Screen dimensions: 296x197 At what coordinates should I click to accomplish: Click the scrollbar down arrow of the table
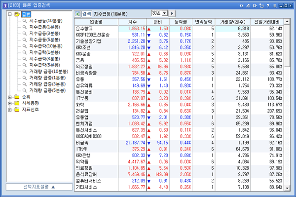point(287,188)
